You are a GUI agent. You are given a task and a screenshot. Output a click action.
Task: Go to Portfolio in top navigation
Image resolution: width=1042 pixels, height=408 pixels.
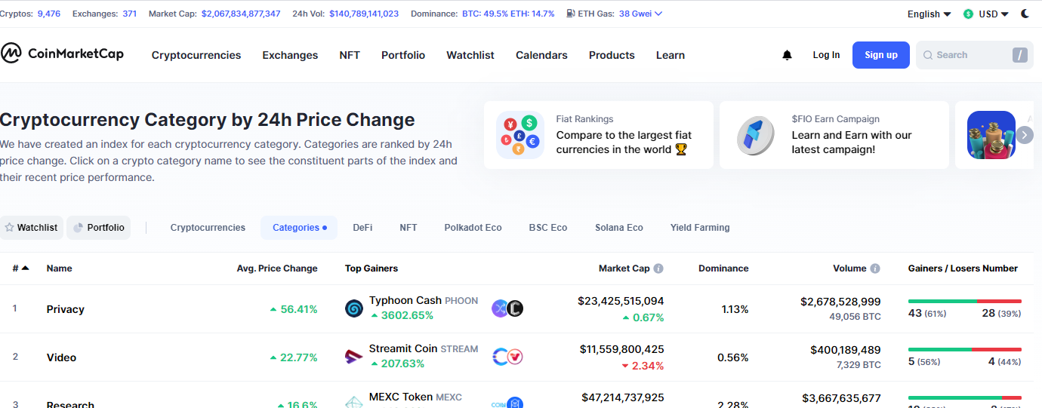tap(403, 55)
